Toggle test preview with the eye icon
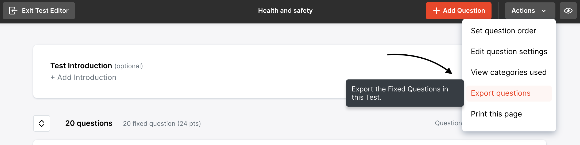Screen dimensions: 580x145 [x=568, y=11]
